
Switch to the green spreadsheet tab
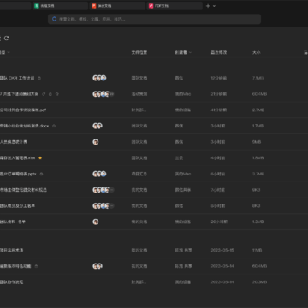tap(60, 6)
